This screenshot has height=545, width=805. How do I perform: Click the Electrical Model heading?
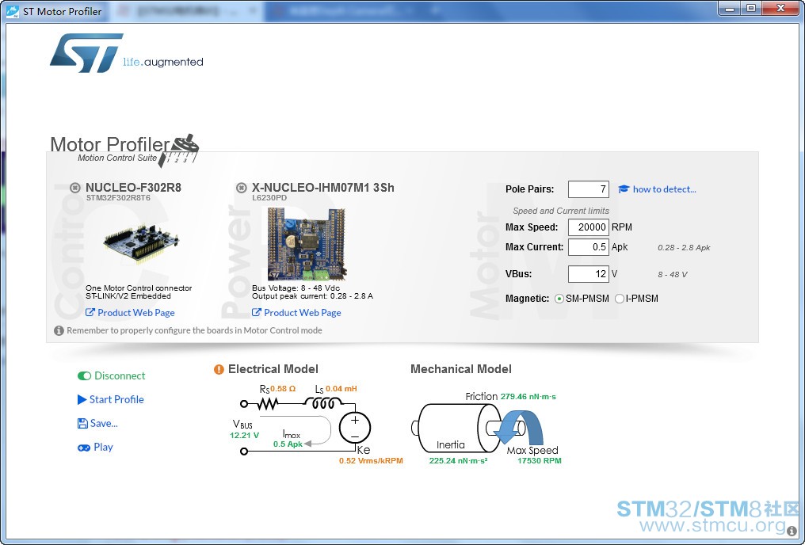[273, 369]
